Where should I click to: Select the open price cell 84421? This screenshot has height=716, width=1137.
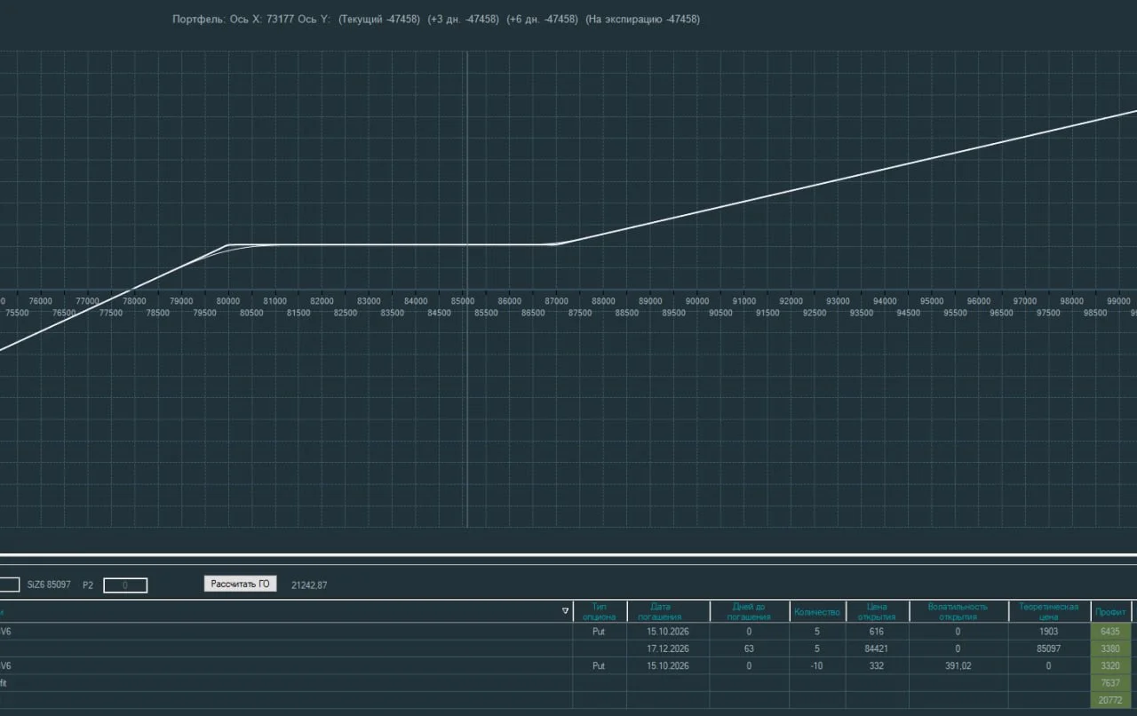[877, 648]
